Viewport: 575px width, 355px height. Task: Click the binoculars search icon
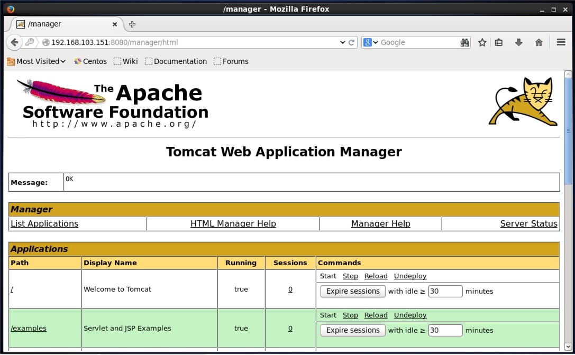(x=464, y=42)
